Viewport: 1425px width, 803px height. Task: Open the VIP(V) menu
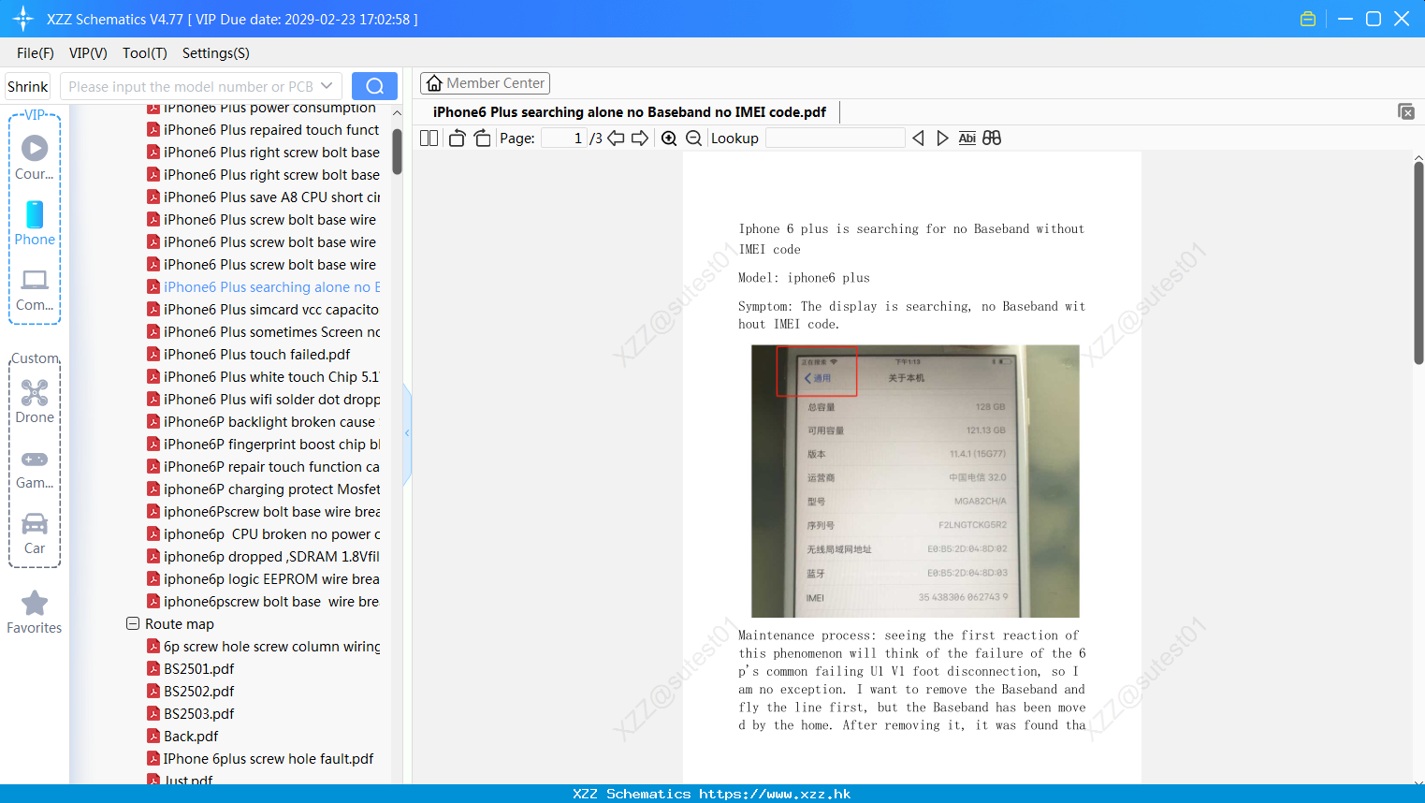click(x=88, y=53)
